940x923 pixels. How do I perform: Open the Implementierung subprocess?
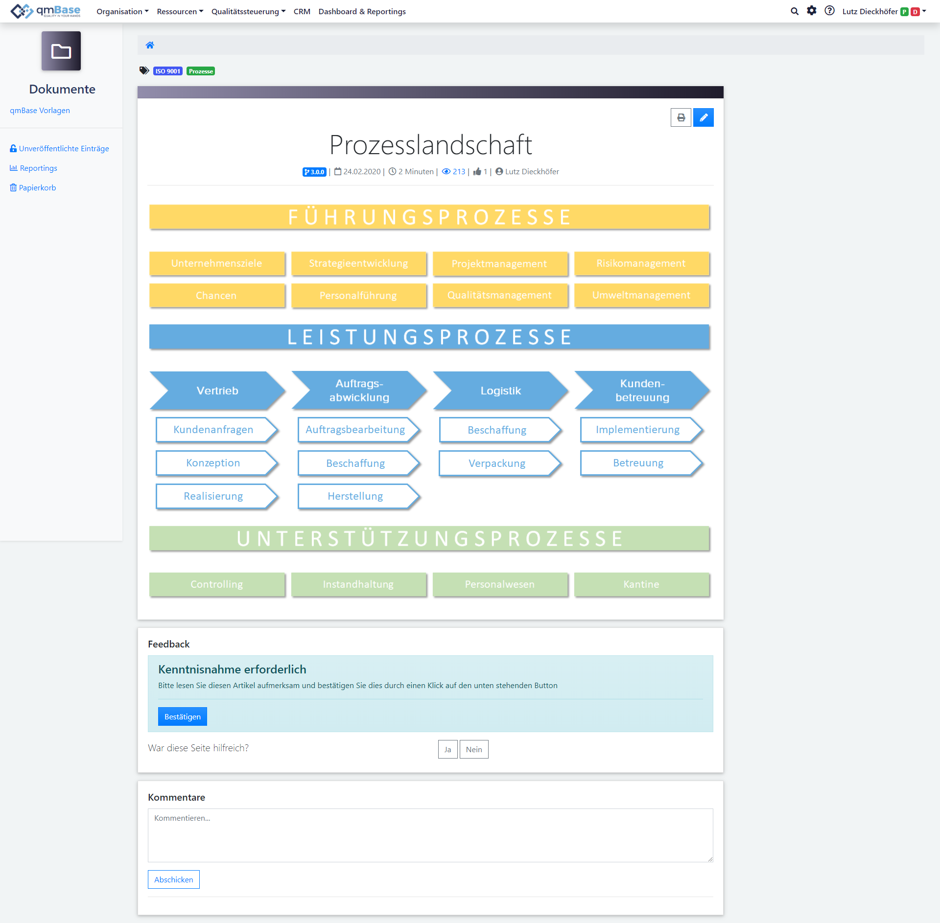click(x=641, y=430)
